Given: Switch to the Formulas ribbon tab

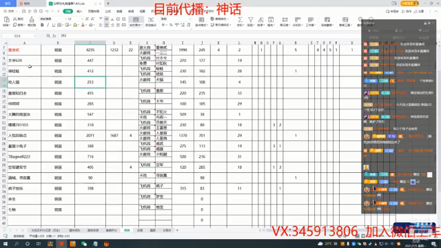Looking at the screenshot, I should click(108, 11).
